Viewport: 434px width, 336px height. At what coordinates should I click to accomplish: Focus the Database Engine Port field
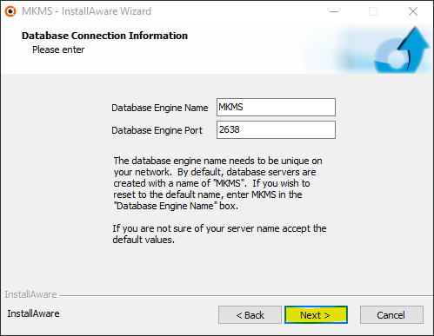276,130
